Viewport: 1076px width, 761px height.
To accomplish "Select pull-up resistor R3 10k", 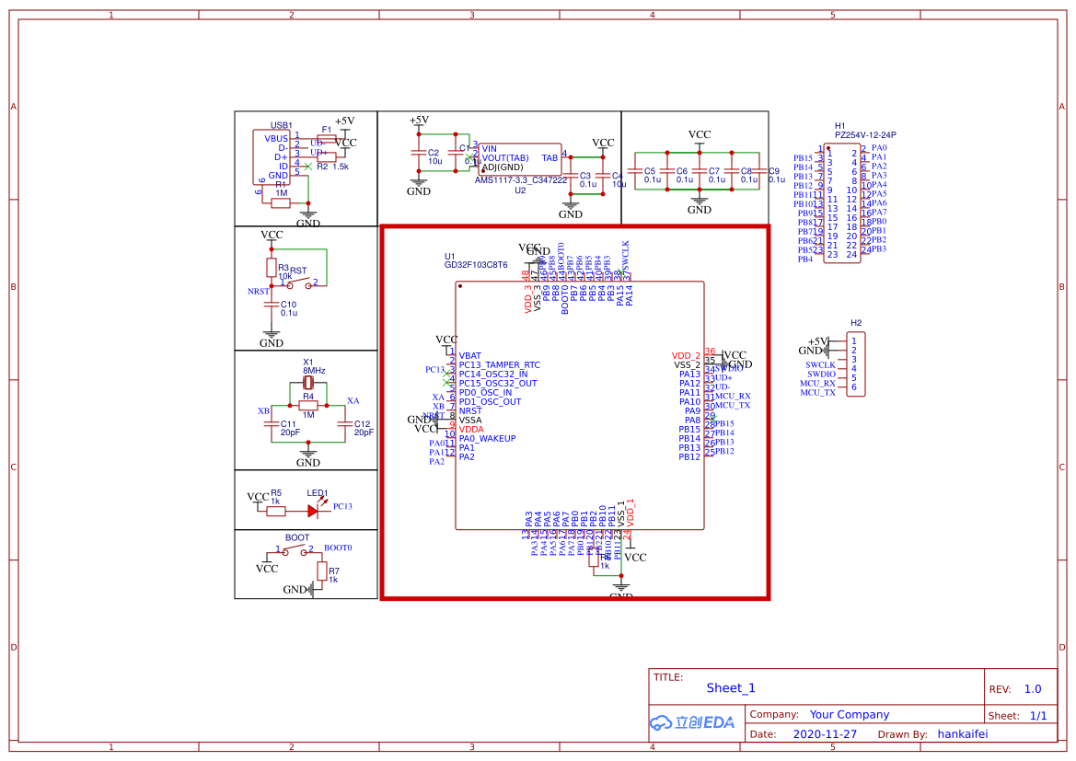I will 271,267.
